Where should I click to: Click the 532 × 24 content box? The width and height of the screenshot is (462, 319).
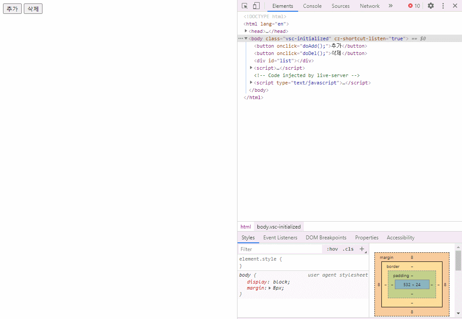(412, 284)
